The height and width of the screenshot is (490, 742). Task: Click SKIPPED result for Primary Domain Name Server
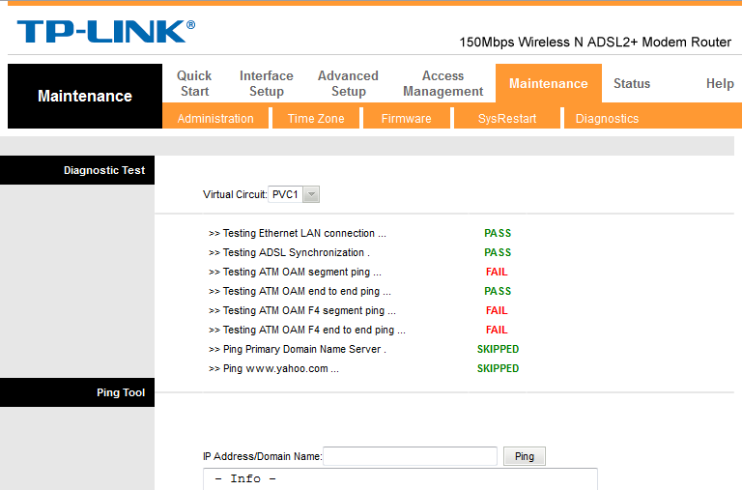click(498, 350)
